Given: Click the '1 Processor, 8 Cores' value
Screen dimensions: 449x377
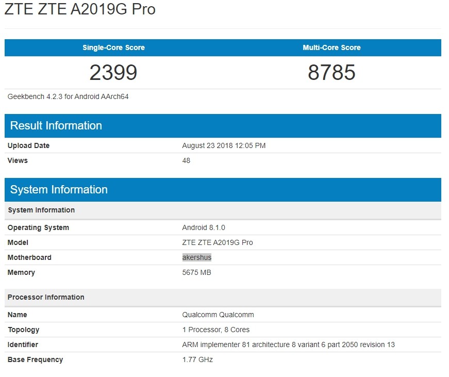Looking at the screenshot, I should [216, 330].
